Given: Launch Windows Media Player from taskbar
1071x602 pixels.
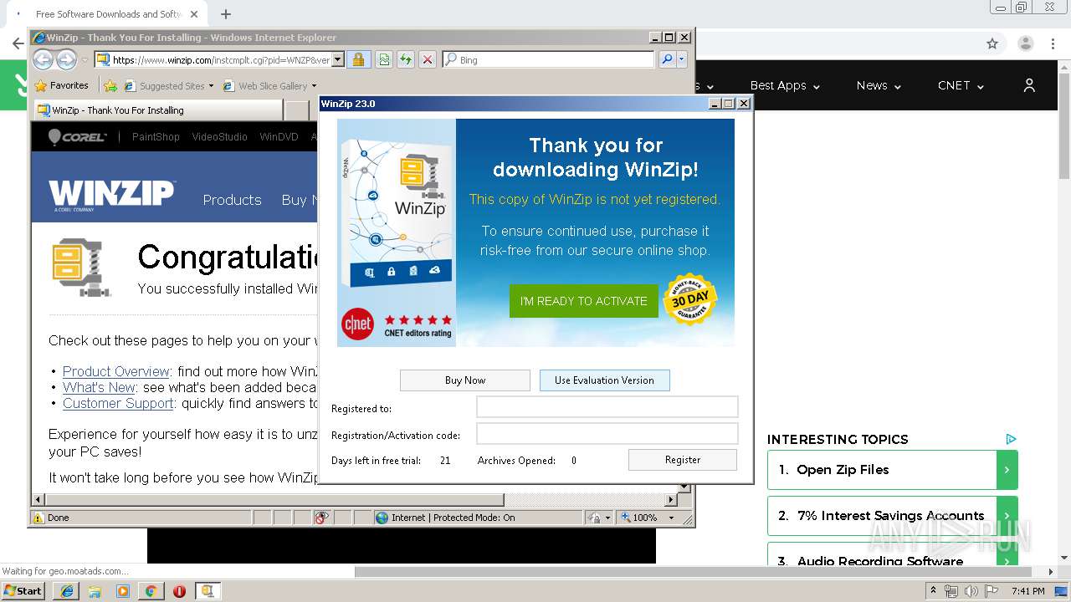Looking at the screenshot, I should (123, 591).
